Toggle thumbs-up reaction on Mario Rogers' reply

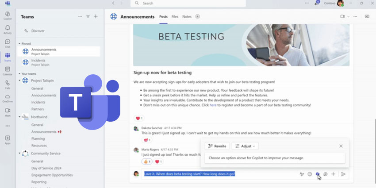click(x=147, y=161)
